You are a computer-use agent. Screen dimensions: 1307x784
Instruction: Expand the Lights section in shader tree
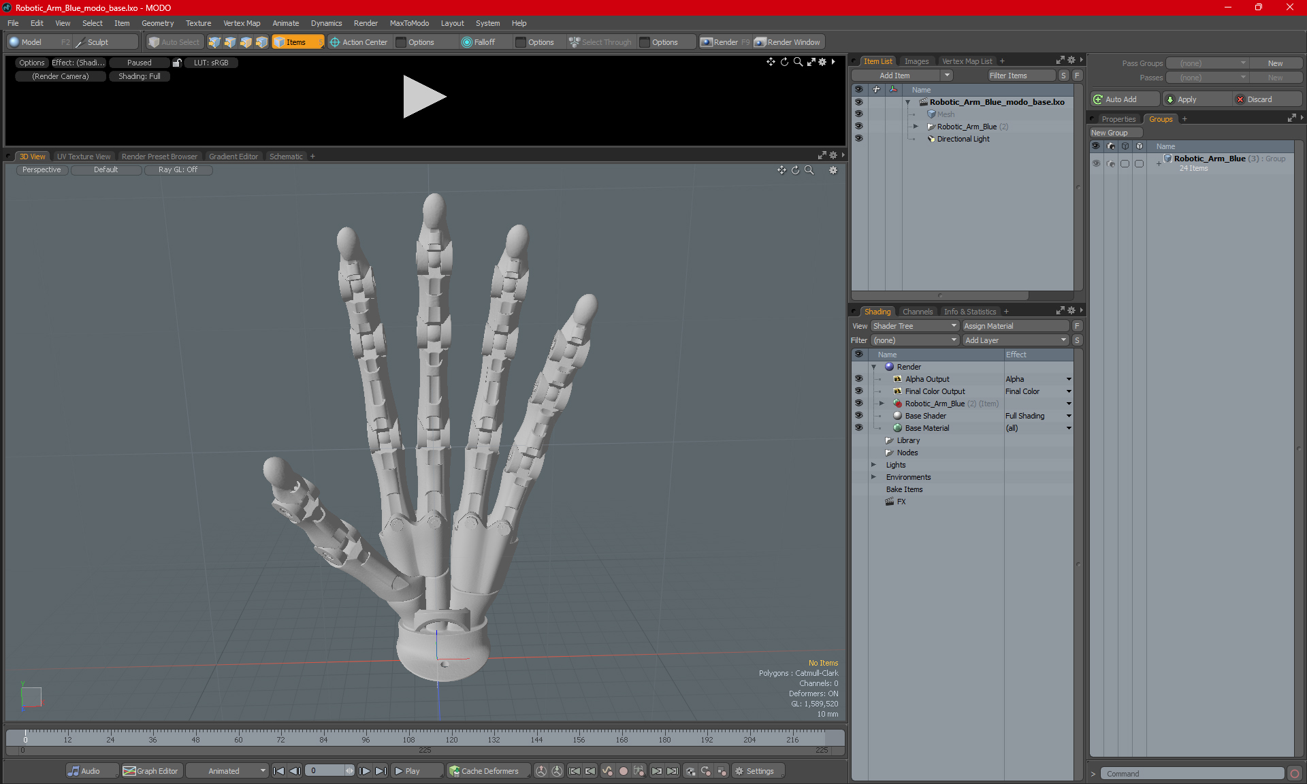874,464
